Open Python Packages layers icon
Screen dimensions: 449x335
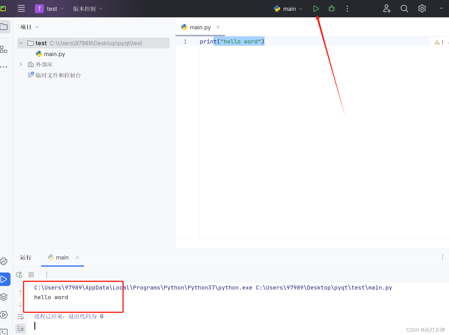(x=4, y=297)
